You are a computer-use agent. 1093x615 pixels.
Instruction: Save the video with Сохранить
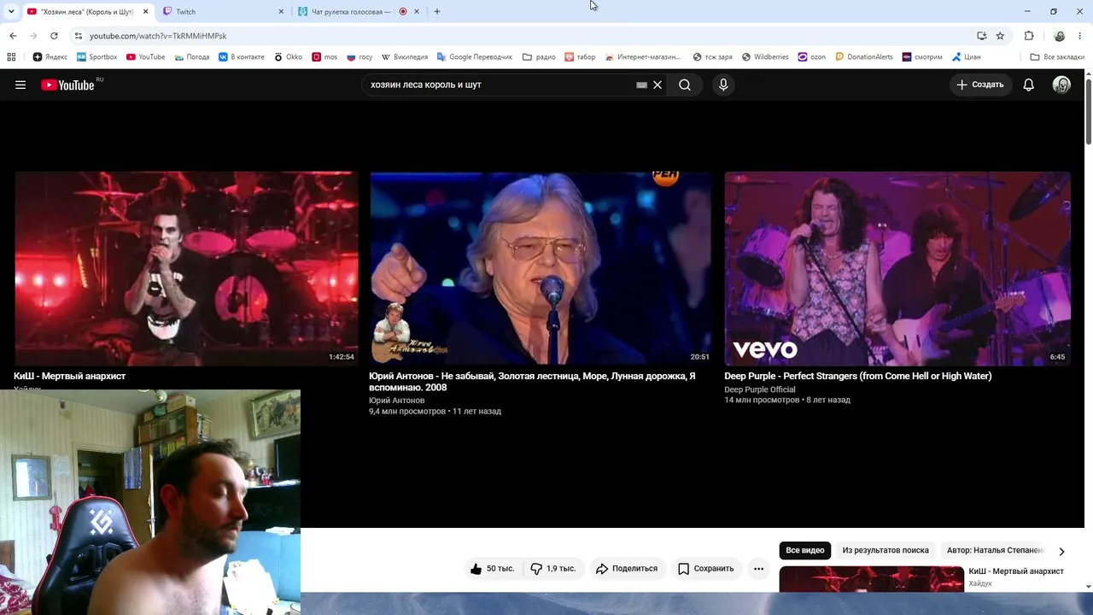(x=706, y=569)
